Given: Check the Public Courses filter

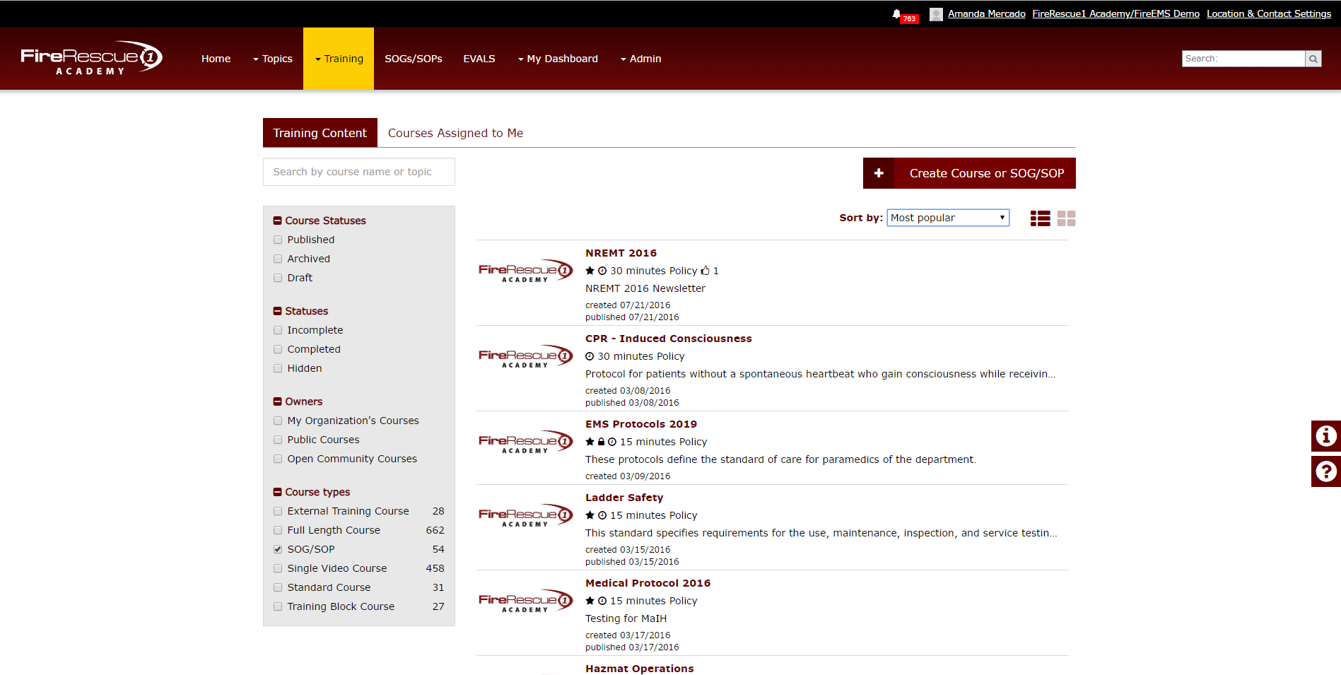Looking at the screenshot, I should click(x=278, y=440).
